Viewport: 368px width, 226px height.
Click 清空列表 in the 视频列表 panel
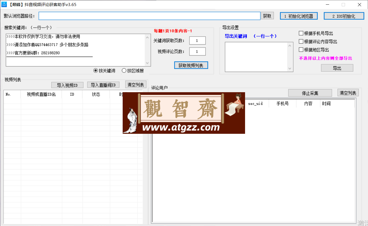pos(136,85)
